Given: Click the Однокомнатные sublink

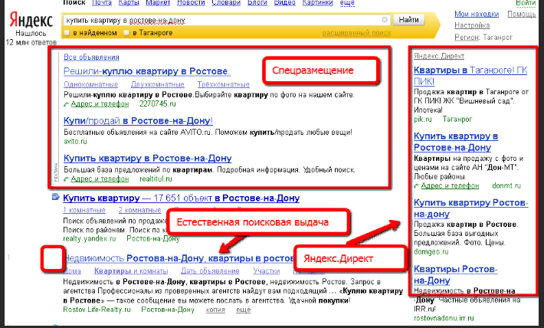Looking at the screenshot, I should tap(91, 84).
